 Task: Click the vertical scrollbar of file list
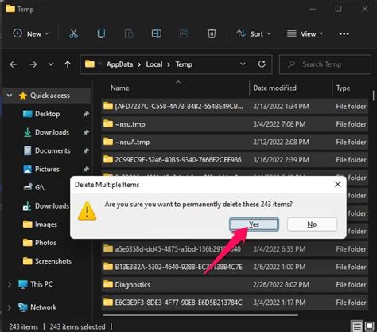click(373, 96)
